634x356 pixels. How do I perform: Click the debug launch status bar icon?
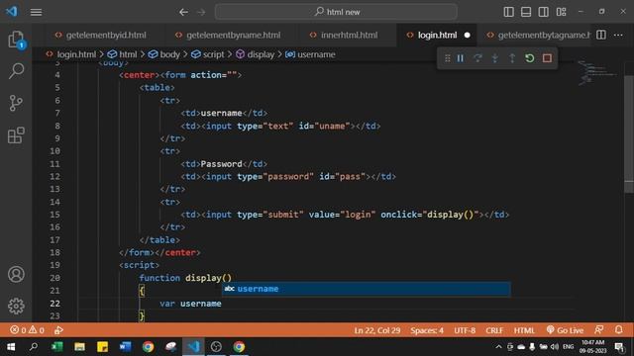(x=58, y=330)
